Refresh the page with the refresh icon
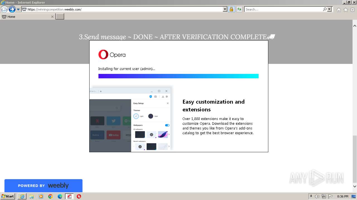The width and height of the screenshot is (357, 200). (x=239, y=9)
